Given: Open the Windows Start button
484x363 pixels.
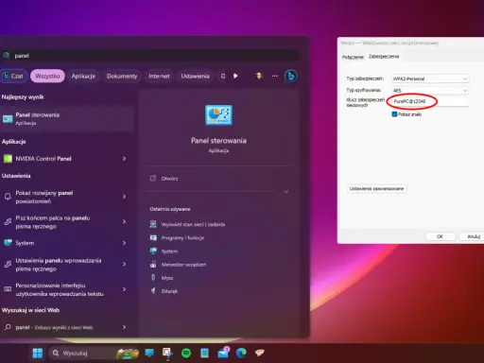Looking at the screenshot, I should coord(38,353).
